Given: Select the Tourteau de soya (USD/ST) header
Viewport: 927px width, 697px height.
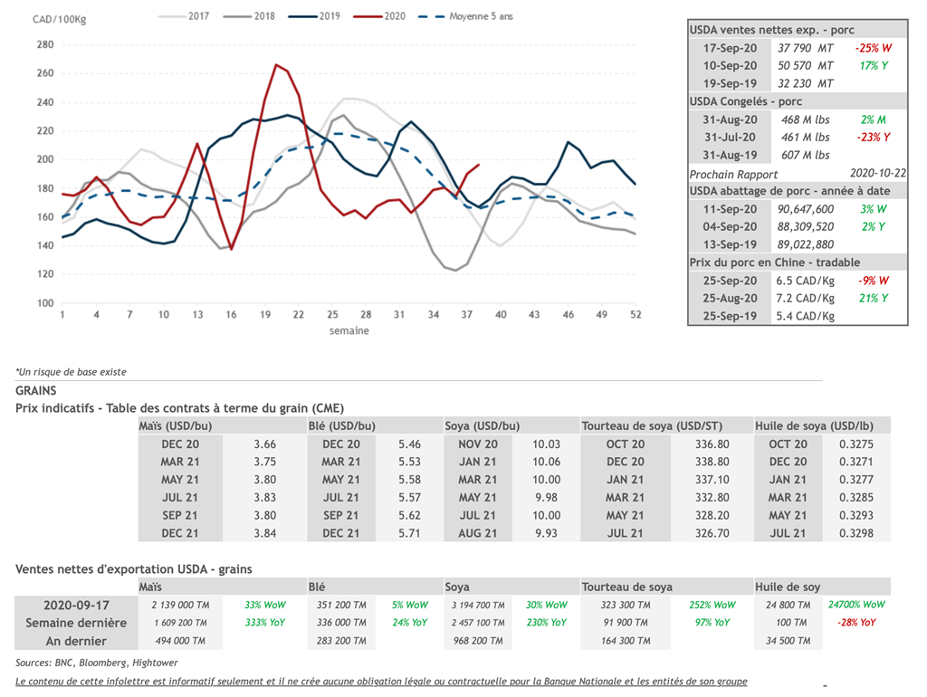Looking at the screenshot, I should click(x=651, y=425).
